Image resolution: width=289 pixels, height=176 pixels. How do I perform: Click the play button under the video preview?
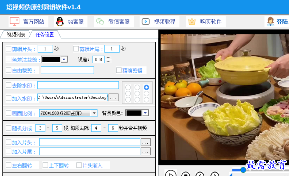click(171, 174)
